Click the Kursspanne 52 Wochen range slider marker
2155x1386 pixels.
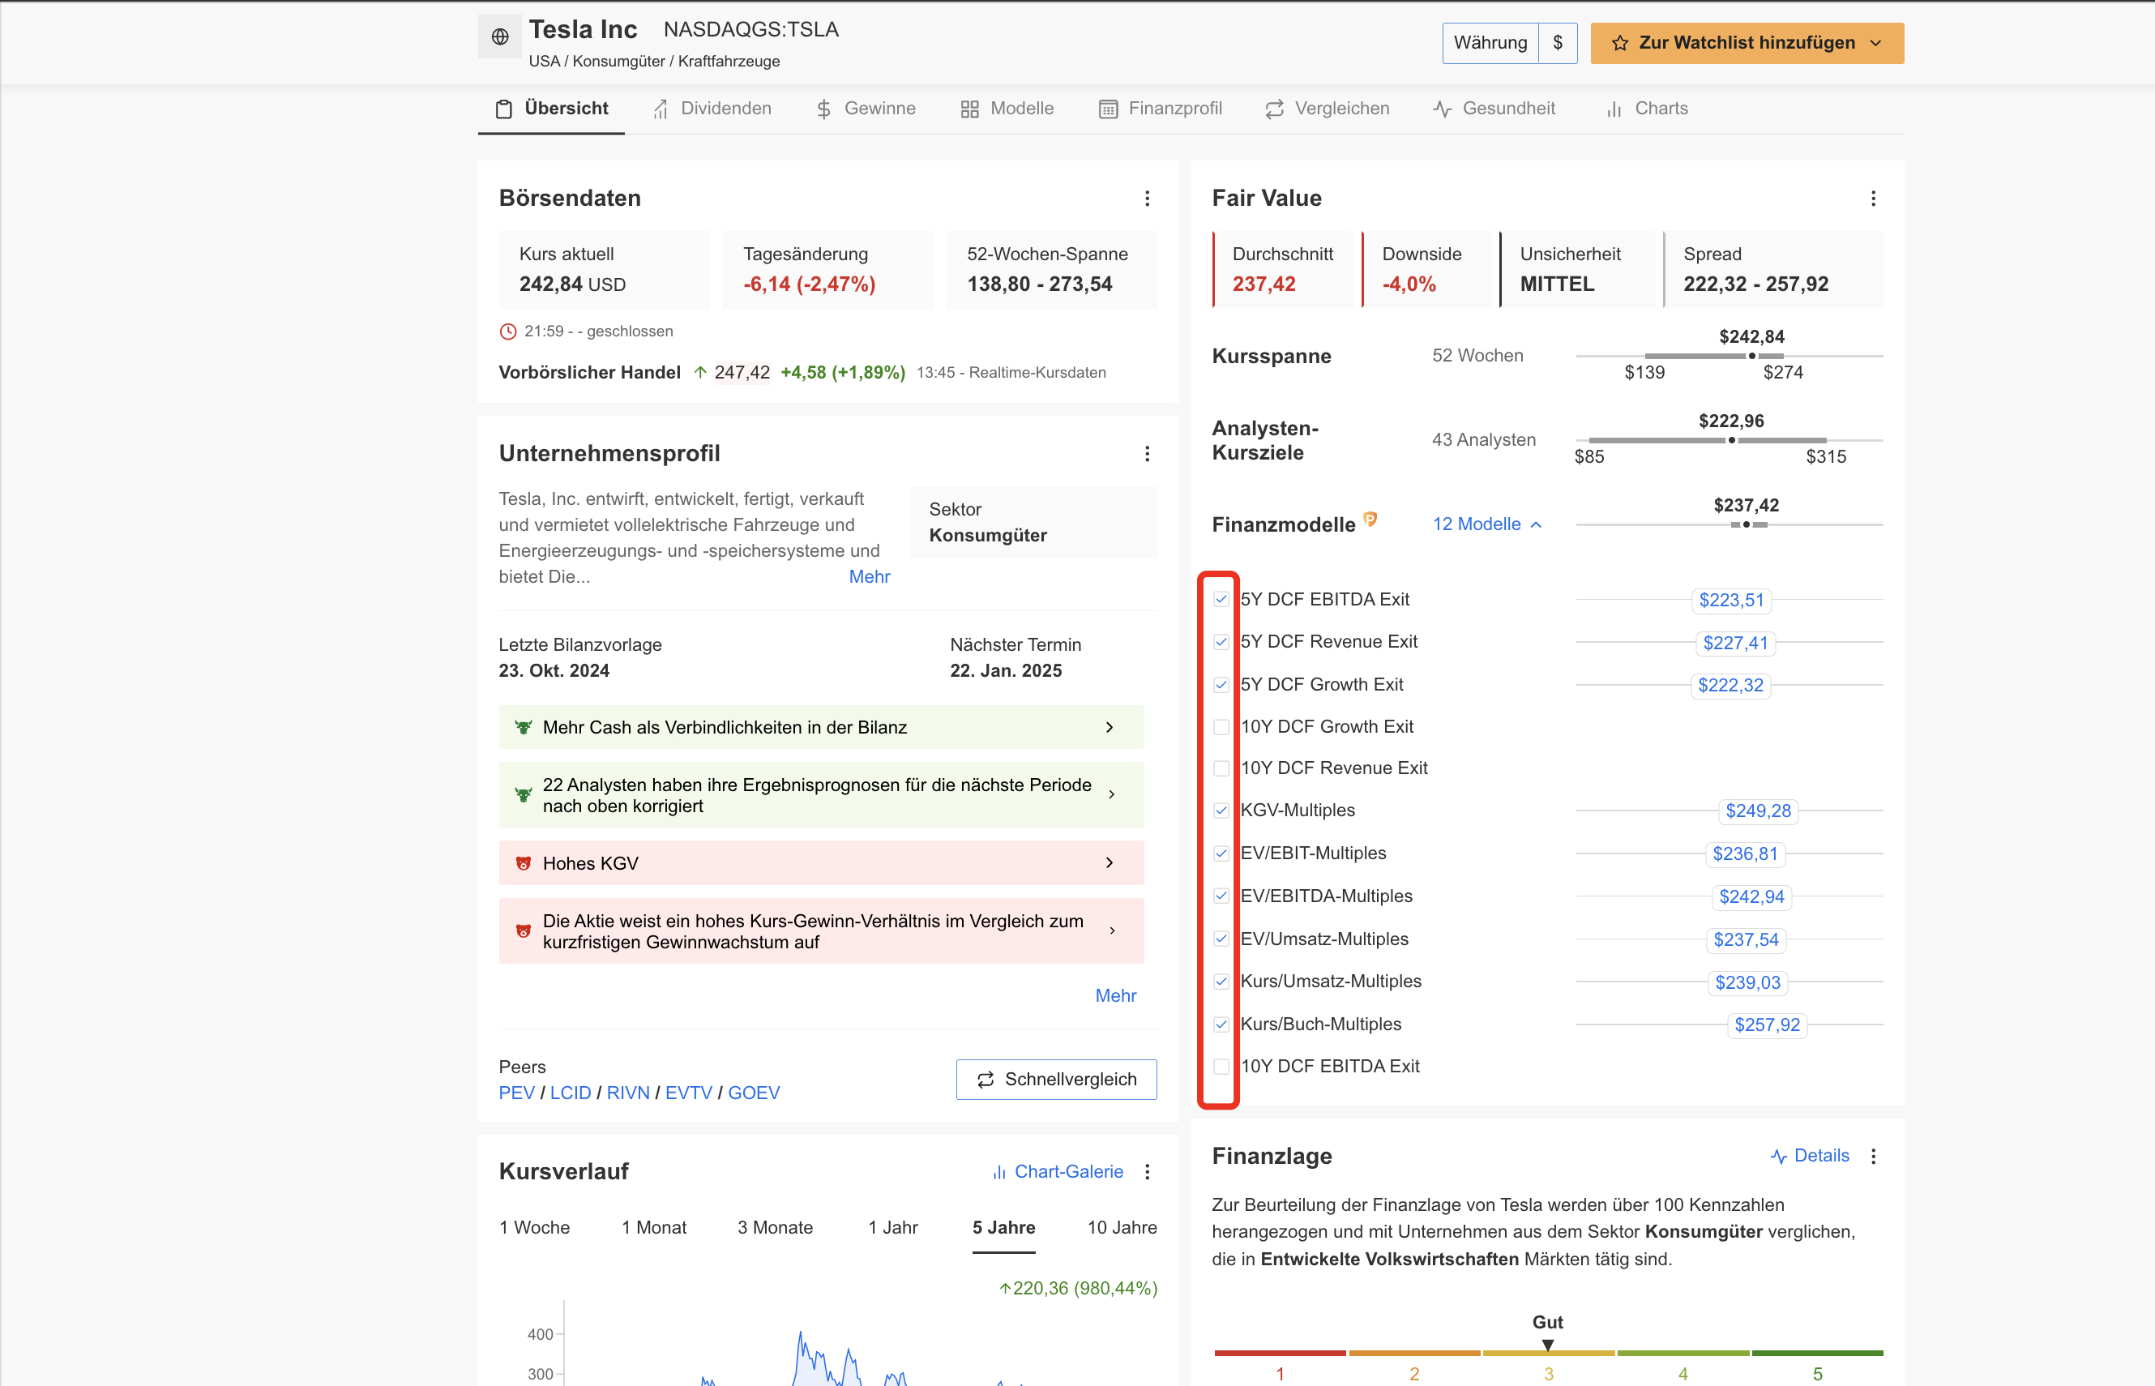tap(1752, 356)
